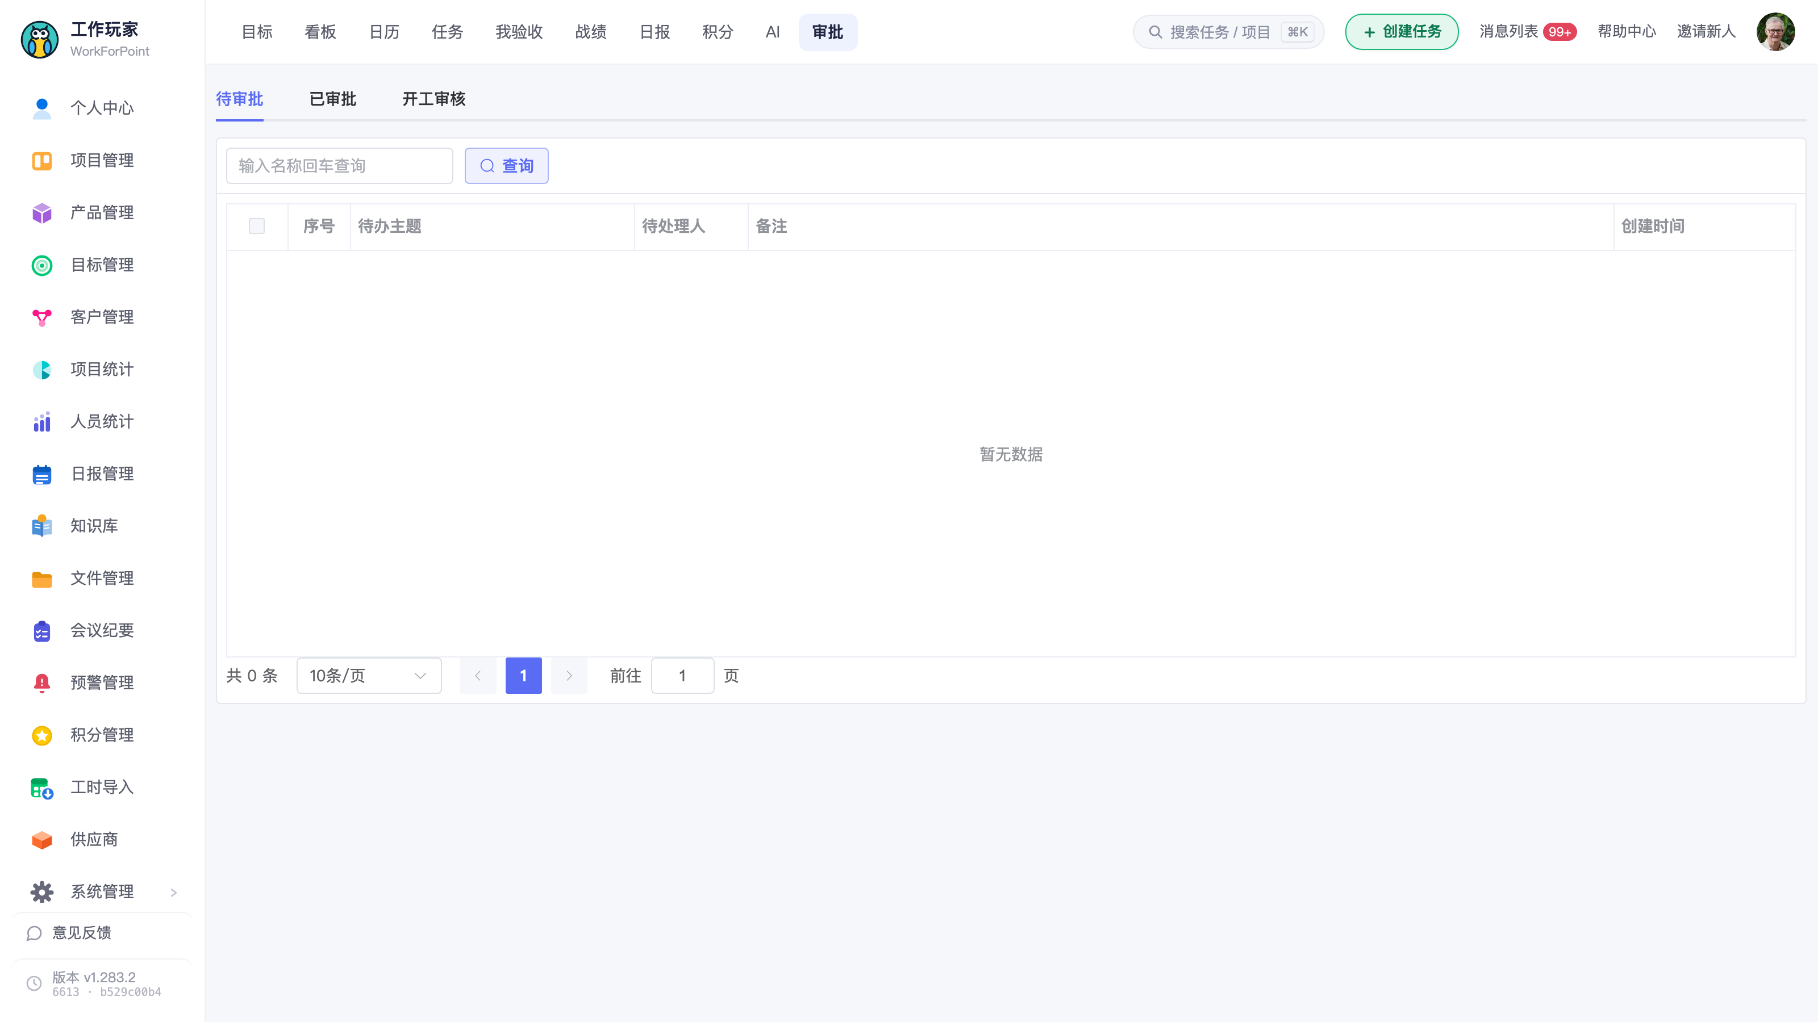Open 人员统计 bar chart icon

[x=41, y=422]
